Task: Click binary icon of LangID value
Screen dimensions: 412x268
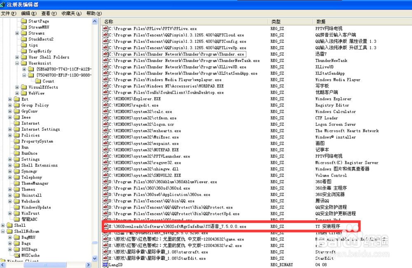Action: click(x=105, y=265)
